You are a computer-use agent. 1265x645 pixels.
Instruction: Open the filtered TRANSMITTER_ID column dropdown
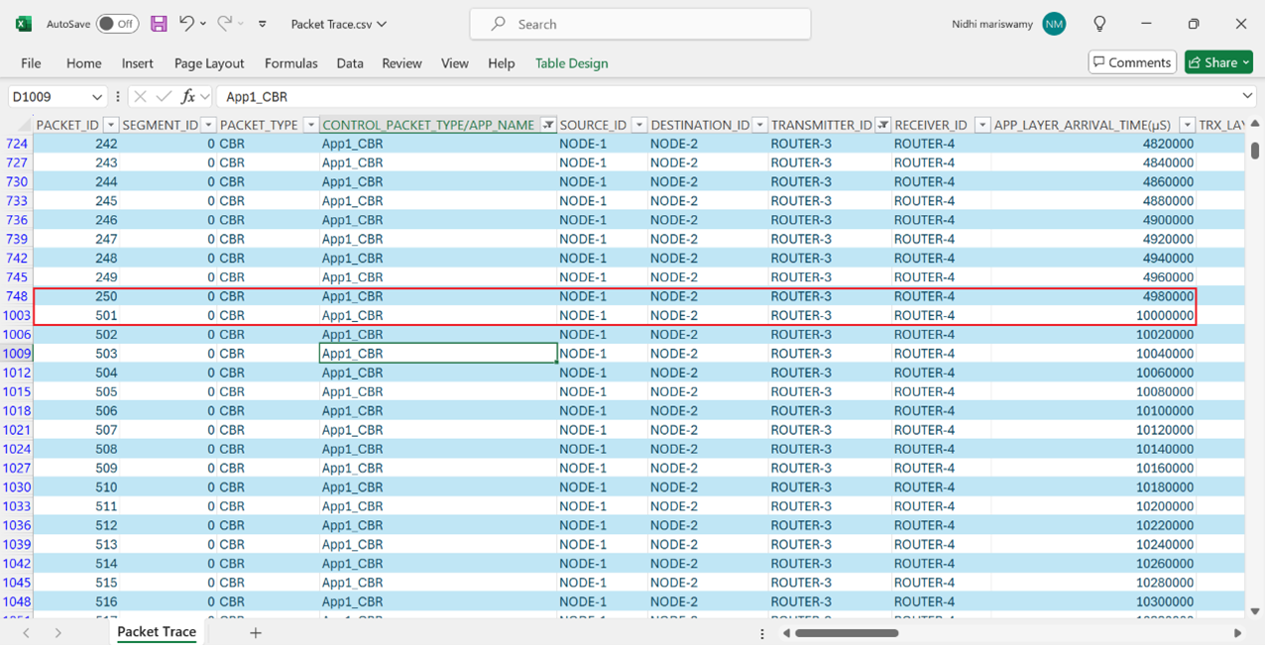coord(882,125)
